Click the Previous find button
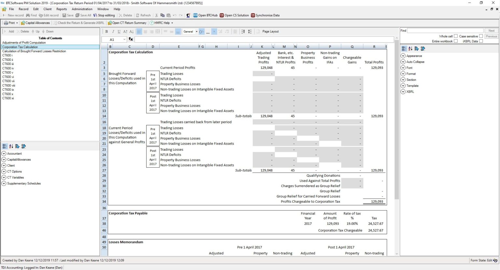Image resolution: width=500 pixels, height=270 pixels. 491,36
